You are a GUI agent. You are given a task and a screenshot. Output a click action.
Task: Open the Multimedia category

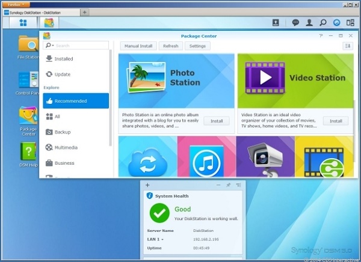point(76,147)
